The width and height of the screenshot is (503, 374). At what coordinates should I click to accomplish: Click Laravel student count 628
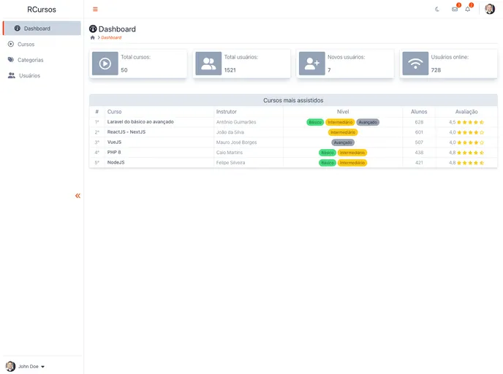tap(419, 122)
